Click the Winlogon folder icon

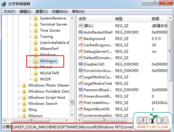click(x=36, y=61)
